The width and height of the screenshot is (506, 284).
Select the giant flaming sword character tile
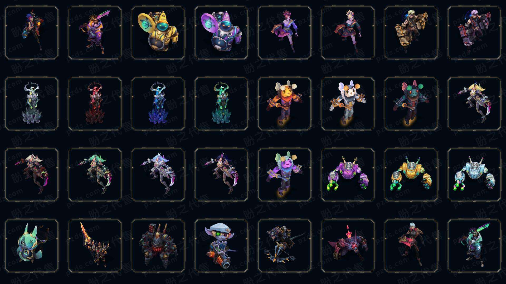(x=95, y=246)
